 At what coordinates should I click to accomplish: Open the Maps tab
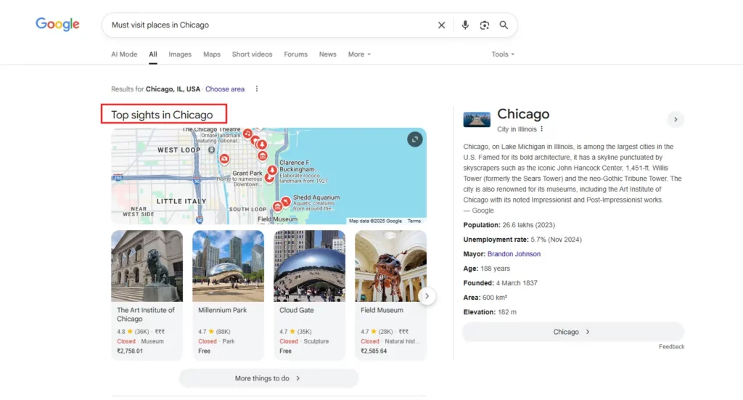point(212,54)
